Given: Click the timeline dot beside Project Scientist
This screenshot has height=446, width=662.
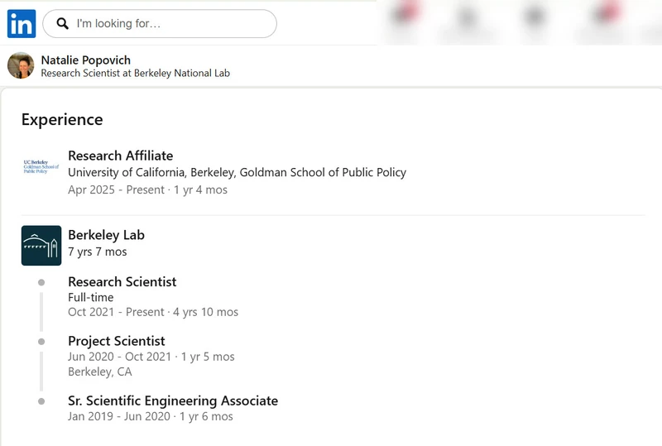Looking at the screenshot, I should coord(41,341).
